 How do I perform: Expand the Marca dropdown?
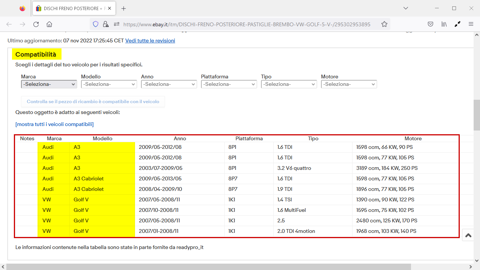[x=49, y=84]
